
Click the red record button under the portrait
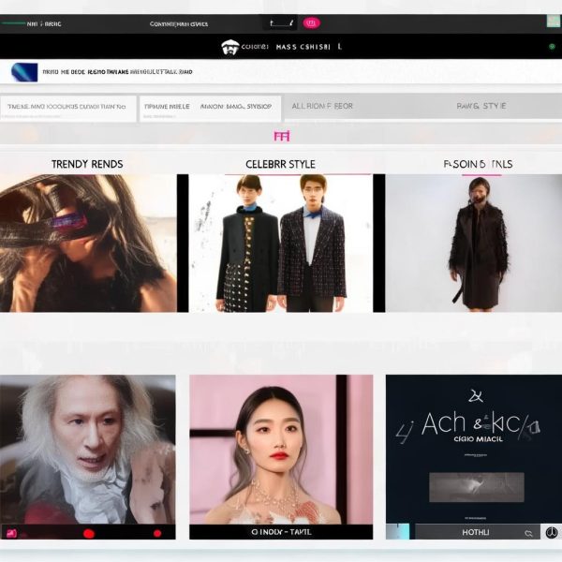coord(89,534)
